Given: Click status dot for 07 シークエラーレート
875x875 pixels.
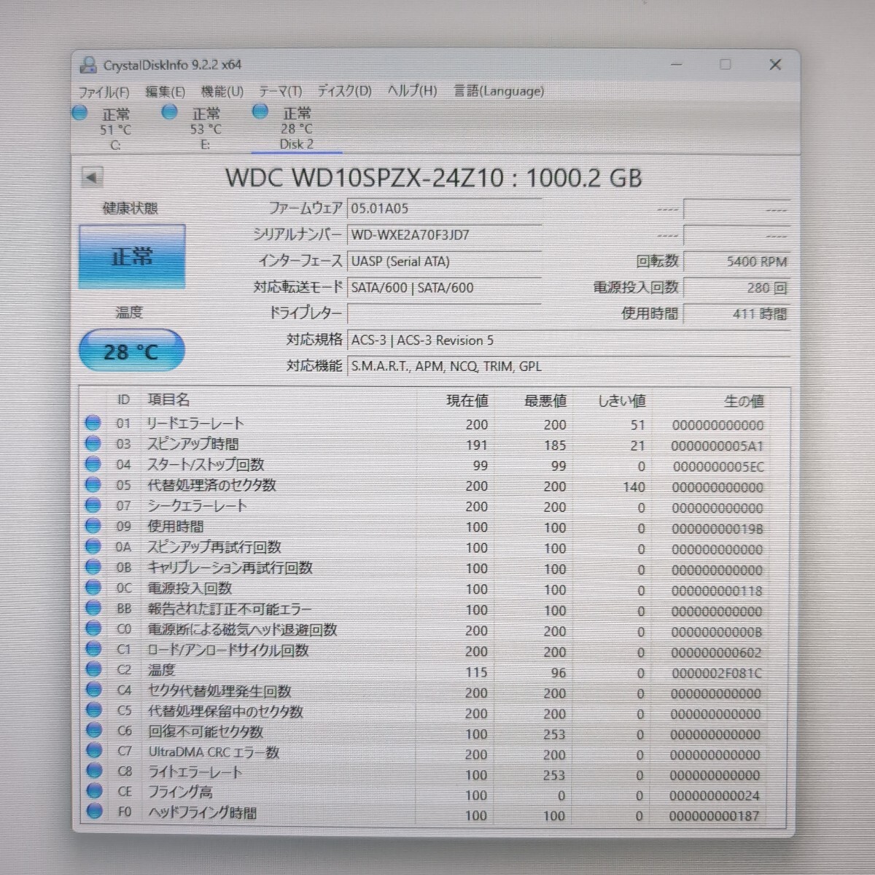Looking at the screenshot, I should click(x=93, y=505).
